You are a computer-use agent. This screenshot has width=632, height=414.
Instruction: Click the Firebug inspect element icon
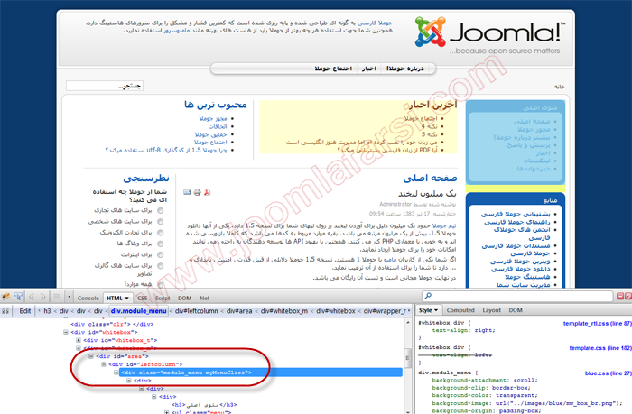tap(20, 297)
